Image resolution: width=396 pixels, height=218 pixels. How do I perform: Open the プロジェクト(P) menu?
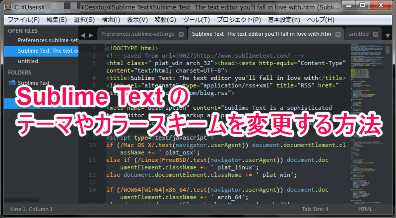click(x=239, y=20)
